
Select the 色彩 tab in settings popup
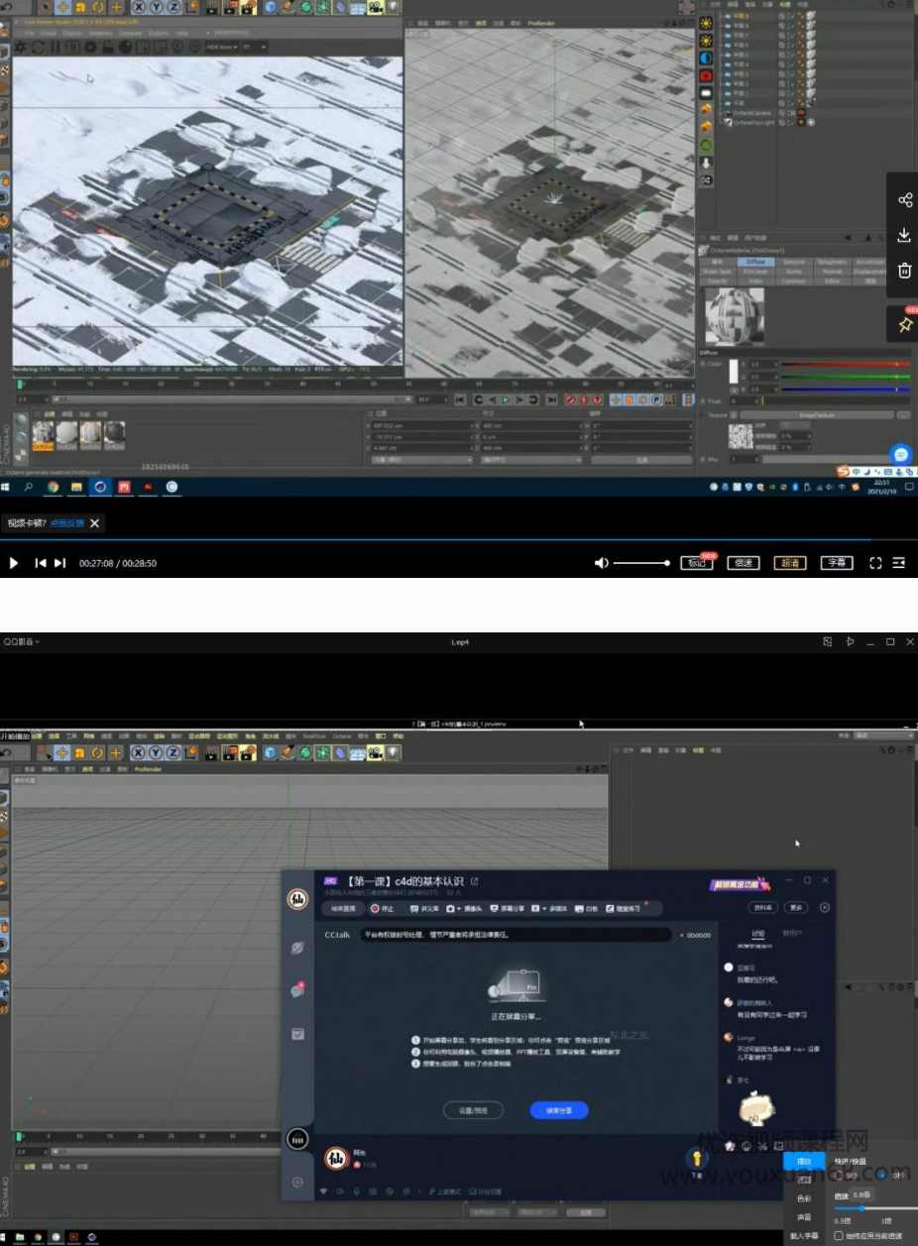[804, 1197]
